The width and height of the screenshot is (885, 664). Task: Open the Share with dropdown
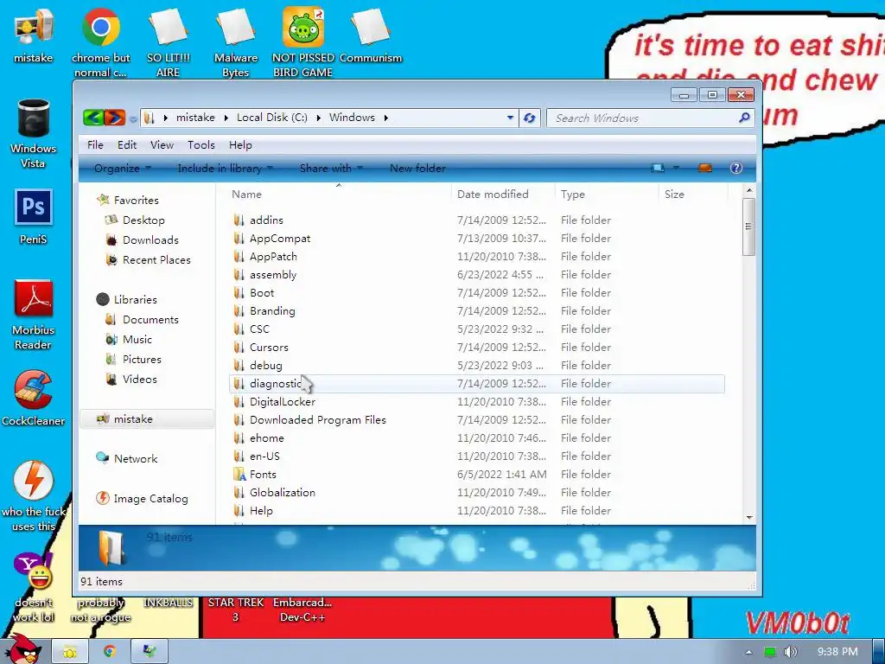(331, 169)
